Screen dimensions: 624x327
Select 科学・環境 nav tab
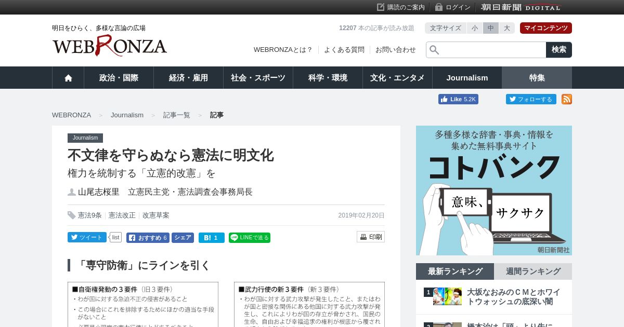point(328,78)
